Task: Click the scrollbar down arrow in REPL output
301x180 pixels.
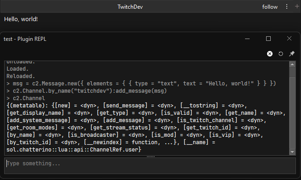Action: tap(292, 152)
